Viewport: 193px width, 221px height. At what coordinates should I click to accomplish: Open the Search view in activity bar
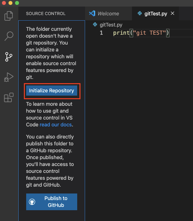9,36
